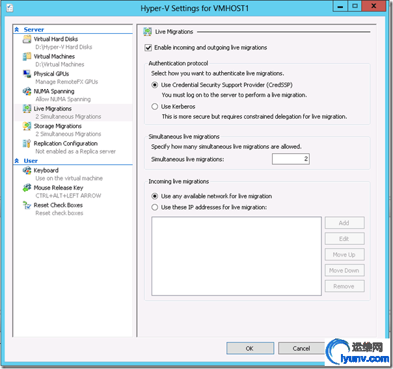Image resolution: width=393 pixels, height=369 pixels.
Task: Click the User section heading text
Action: pos(31,161)
